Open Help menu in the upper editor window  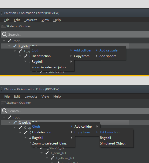click(57, 20)
